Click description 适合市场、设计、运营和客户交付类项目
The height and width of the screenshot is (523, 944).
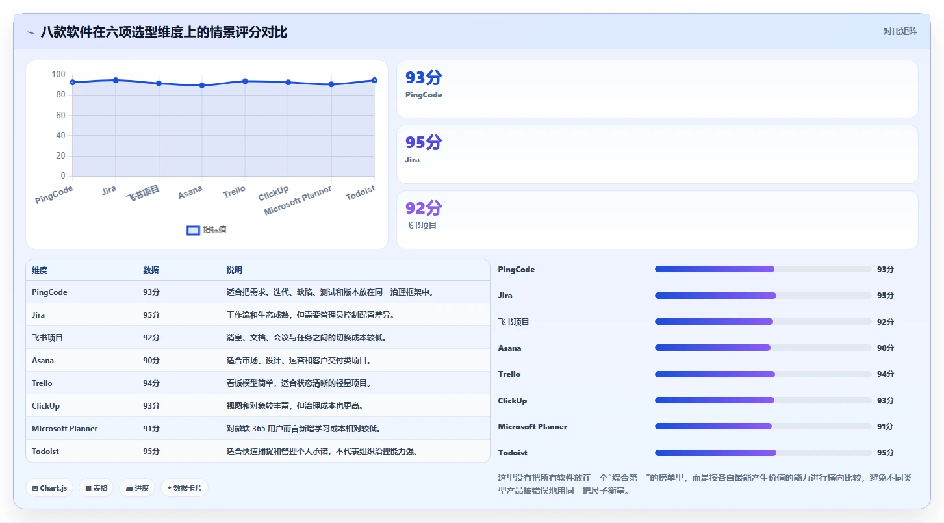click(299, 361)
